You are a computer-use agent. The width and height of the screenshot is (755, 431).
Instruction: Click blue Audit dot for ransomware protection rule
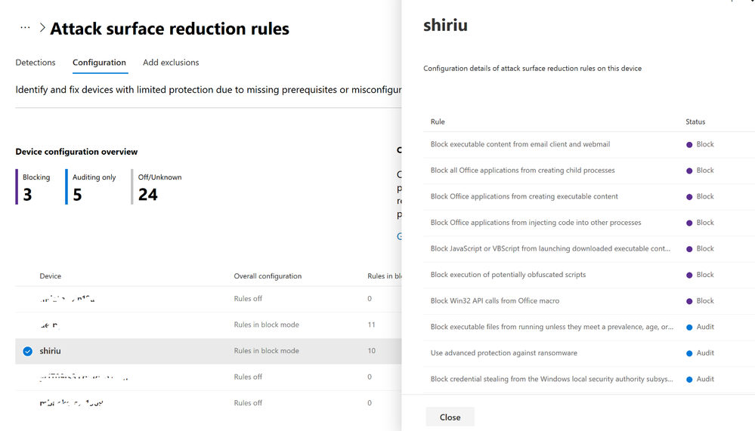tap(689, 353)
